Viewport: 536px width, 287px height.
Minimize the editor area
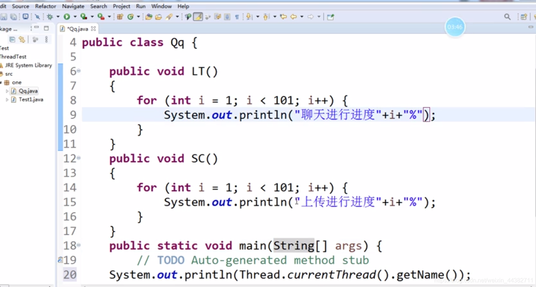(531, 27)
